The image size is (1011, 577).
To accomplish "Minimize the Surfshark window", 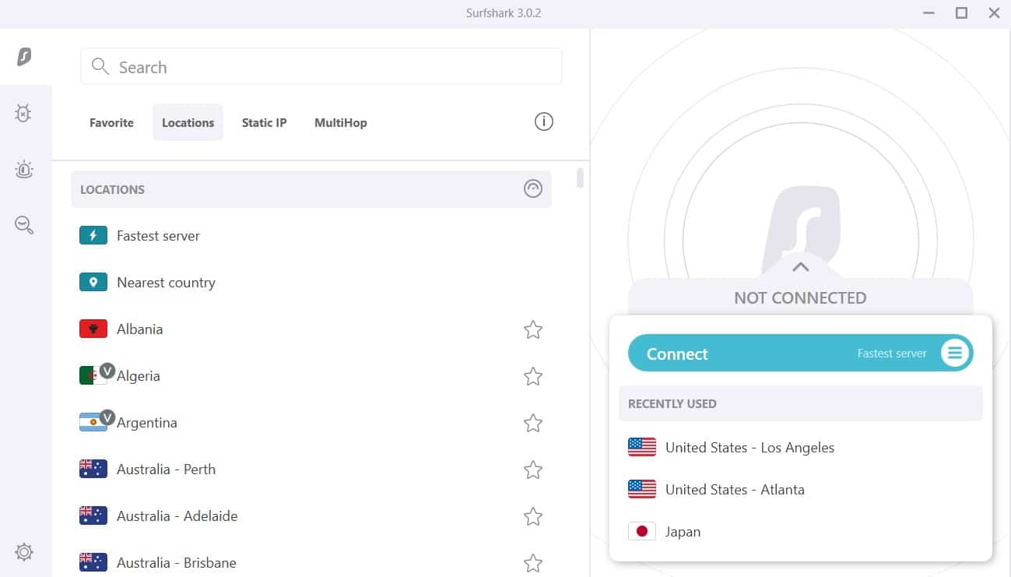I will pos(929,13).
